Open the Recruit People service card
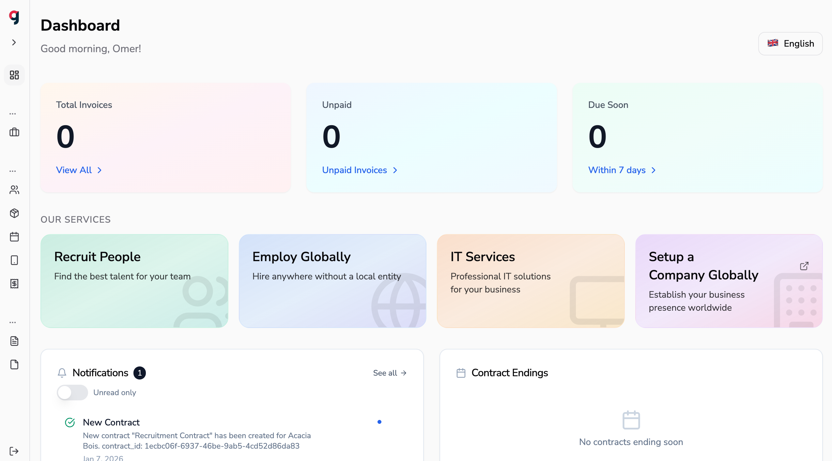The image size is (832, 461). pyautogui.click(x=134, y=281)
